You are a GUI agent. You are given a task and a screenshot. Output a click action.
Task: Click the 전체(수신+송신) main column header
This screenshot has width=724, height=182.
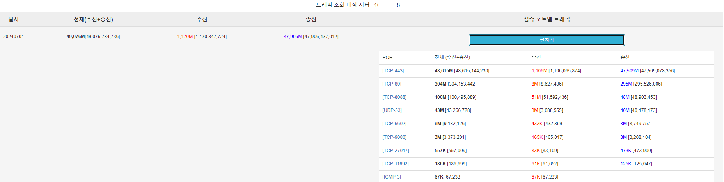93,19
